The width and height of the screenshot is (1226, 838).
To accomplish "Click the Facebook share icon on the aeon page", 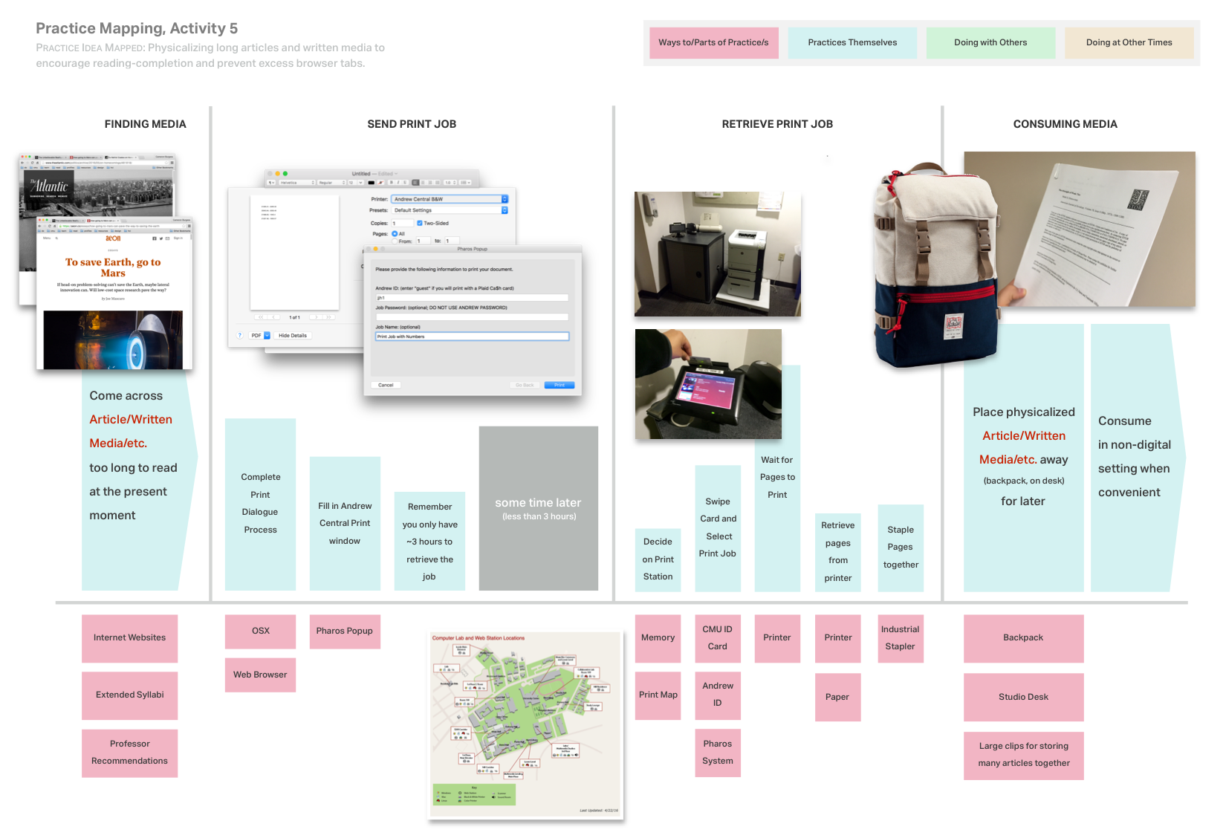I will [155, 238].
